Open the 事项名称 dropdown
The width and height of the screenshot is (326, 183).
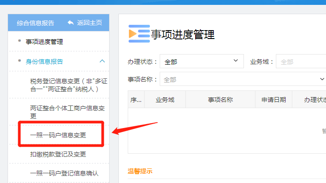pyautogui.click(x=243, y=79)
